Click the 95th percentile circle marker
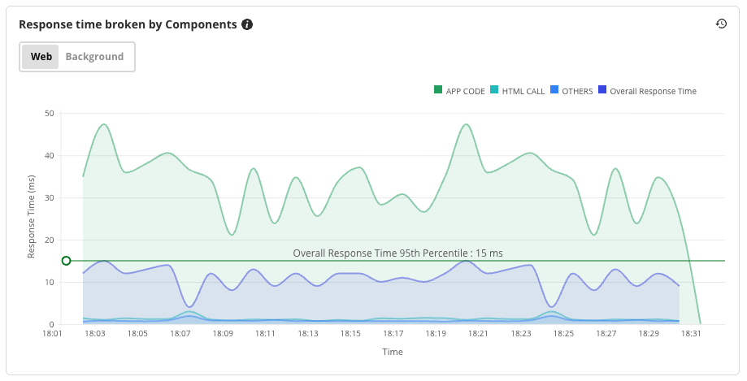The height and width of the screenshot is (381, 747). [66, 261]
